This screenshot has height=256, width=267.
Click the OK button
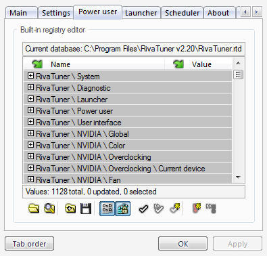pyautogui.click(x=183, y=244)
